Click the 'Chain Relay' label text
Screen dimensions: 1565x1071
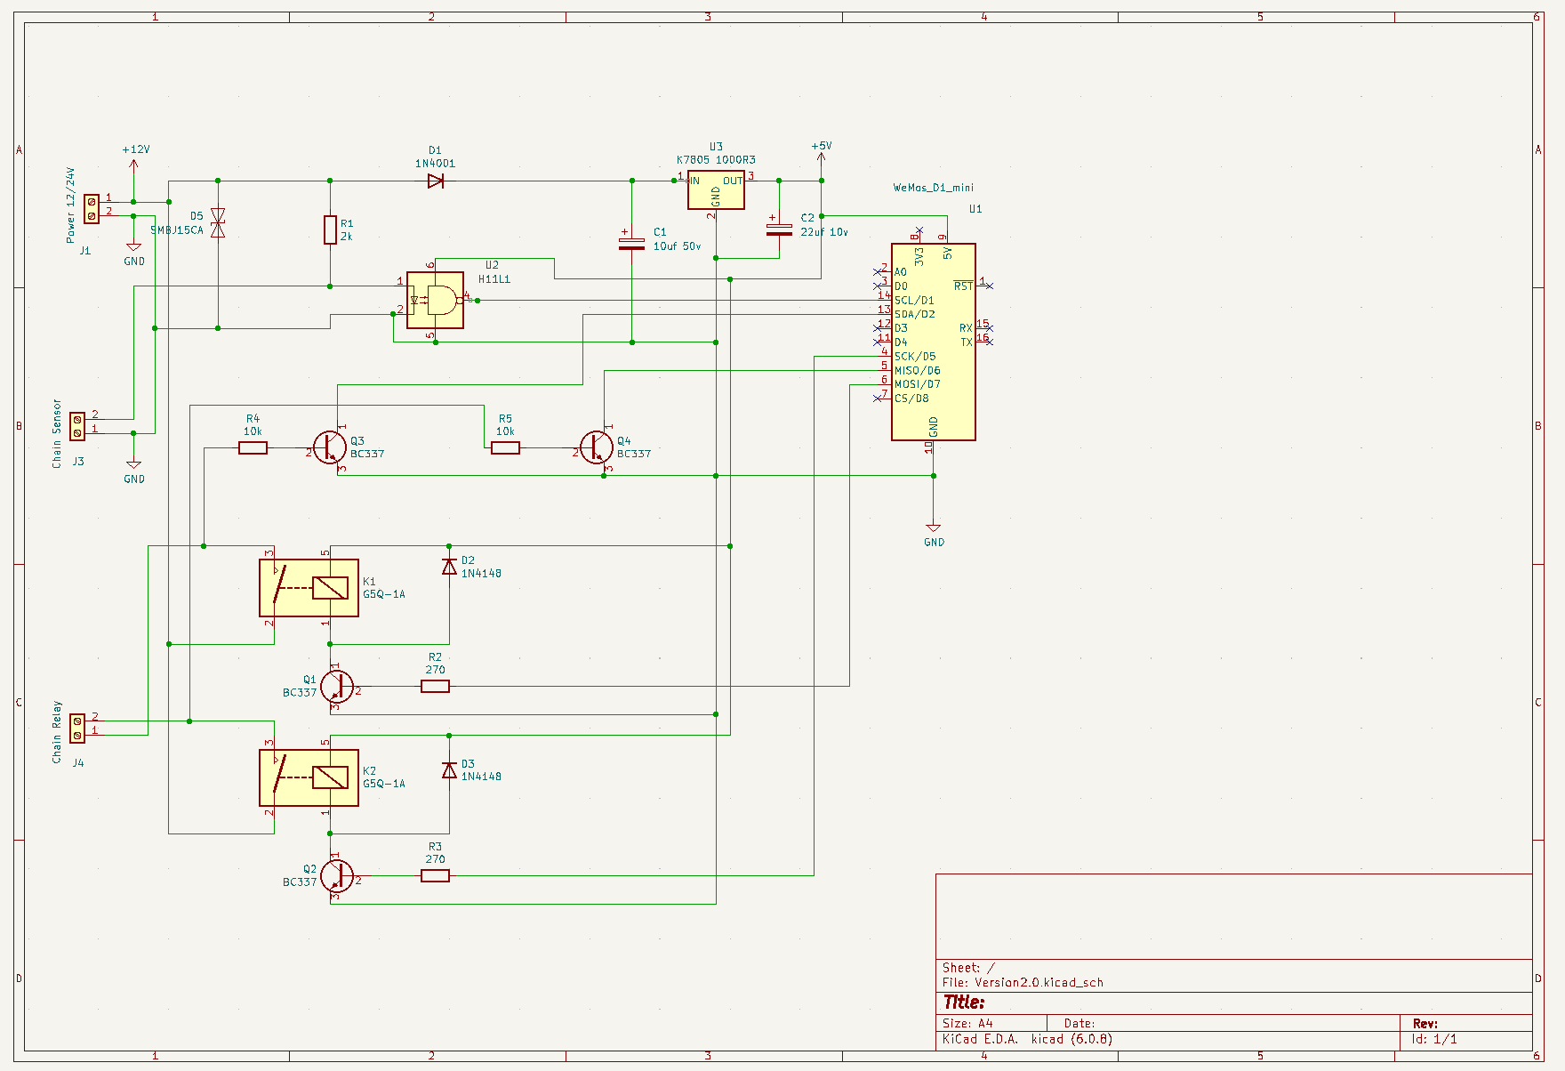[x=57, y=732]
